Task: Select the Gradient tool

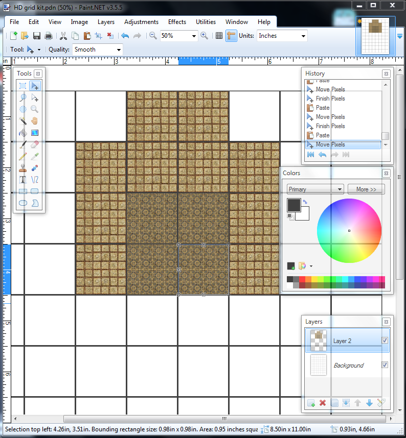Action: point(35,133)
